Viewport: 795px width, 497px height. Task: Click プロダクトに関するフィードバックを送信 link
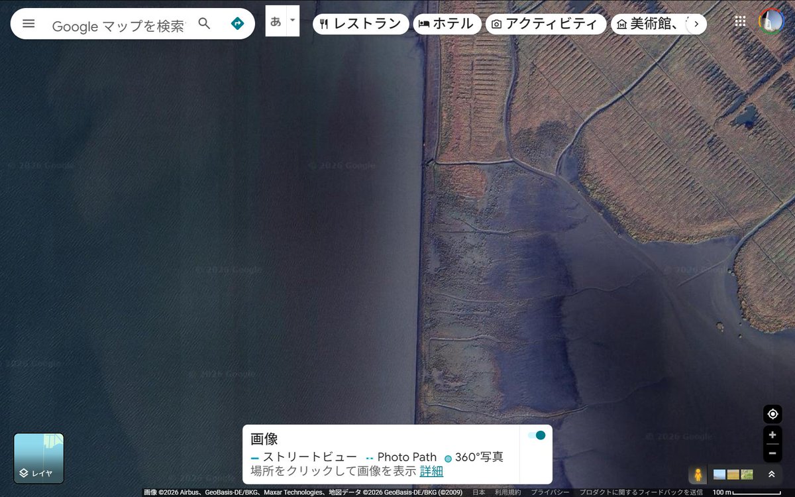click(641, 492)
